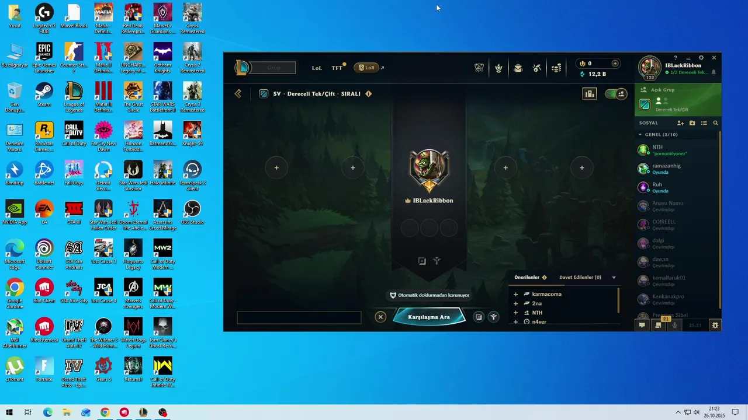The width and height of the screenshot is (748, 420).
Task: Open the LoL tab in client
Action: [x=317, y=68]
